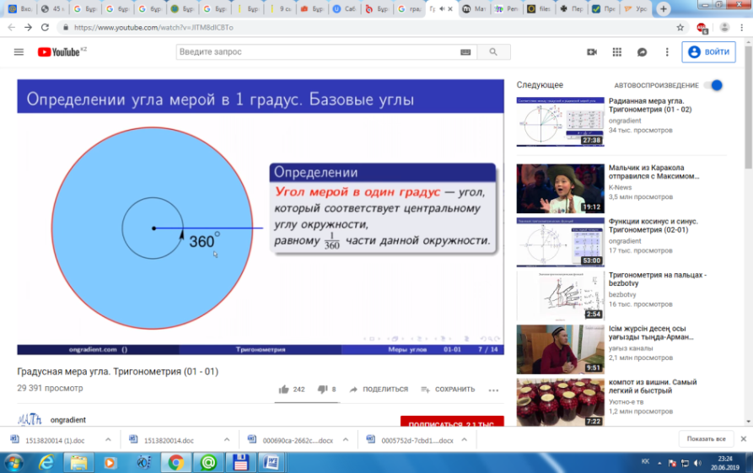Bookmark this page with the star
The height and width of the screenshot is (473, 753).
point(680,27)
